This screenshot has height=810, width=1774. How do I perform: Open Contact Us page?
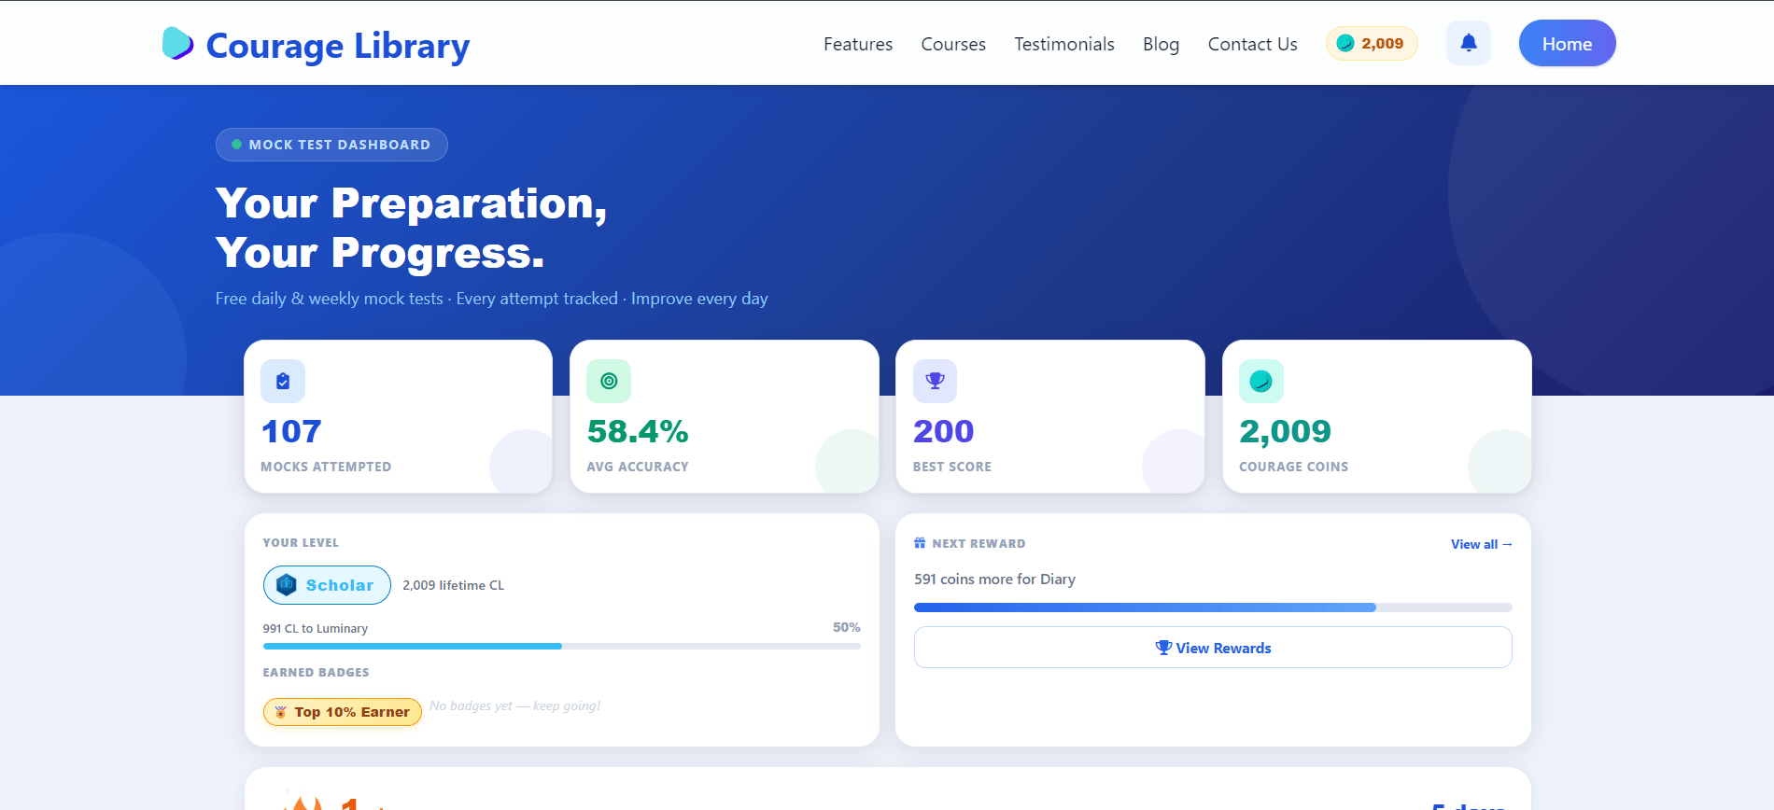click(1253, 44)
